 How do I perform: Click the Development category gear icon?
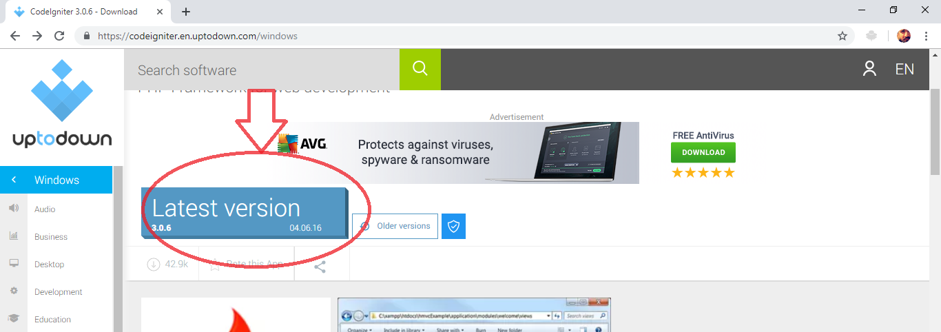click(x=13, y=291)
